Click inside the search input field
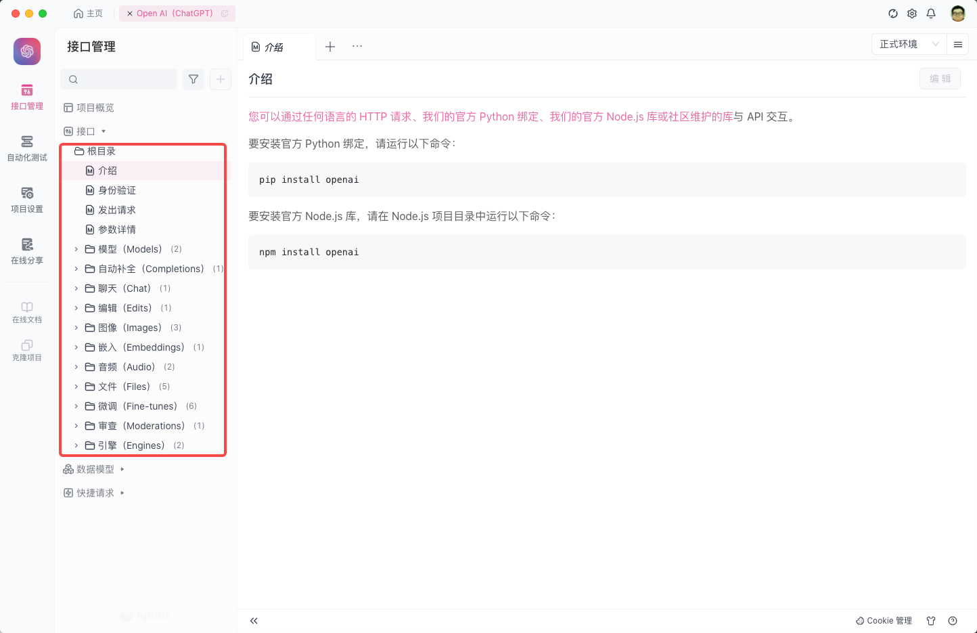Screen dimensions: 977x633 tap(118, 79)
